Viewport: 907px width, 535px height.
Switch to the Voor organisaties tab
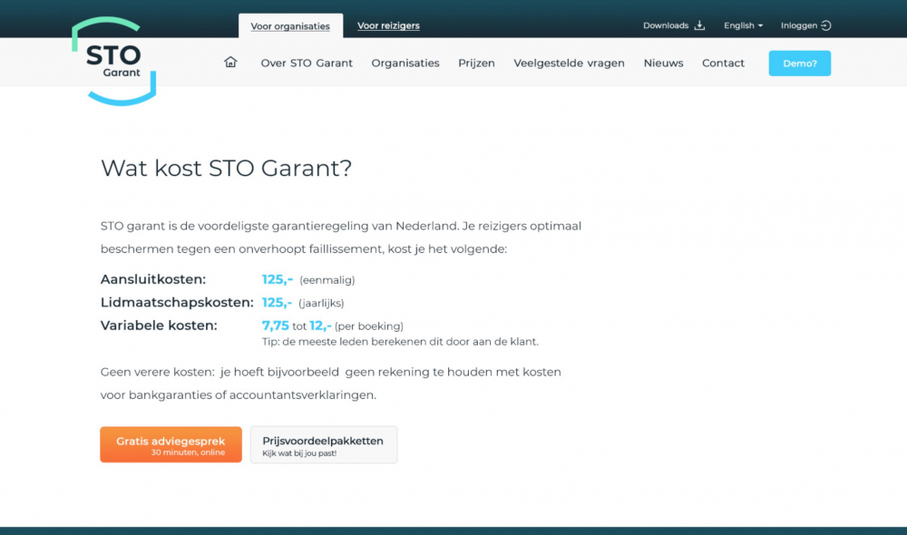click(290, 26)
